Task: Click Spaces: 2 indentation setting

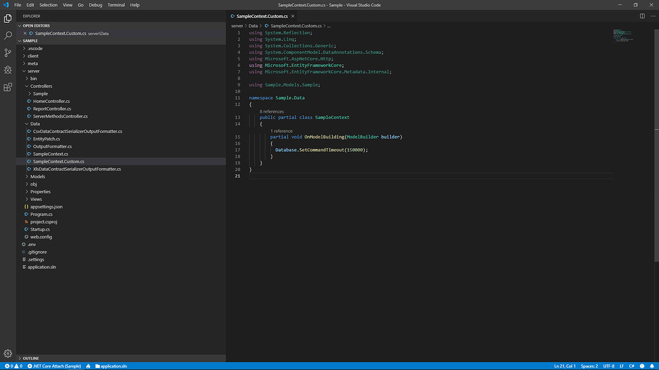Action: point(589,366)
